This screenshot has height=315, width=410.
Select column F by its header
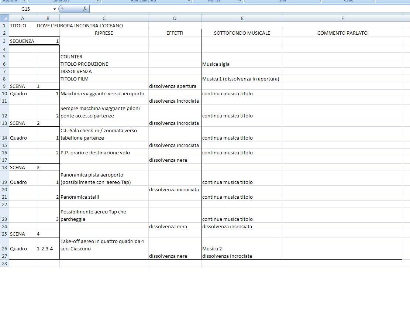tap(342, 18)
